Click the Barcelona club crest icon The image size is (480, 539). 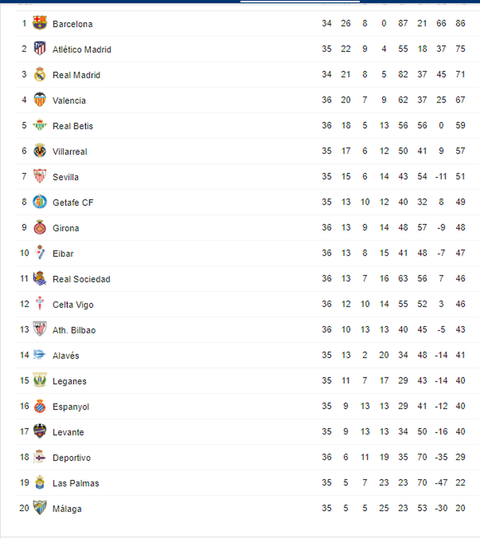pyautogui.click(x=40, y=23)
